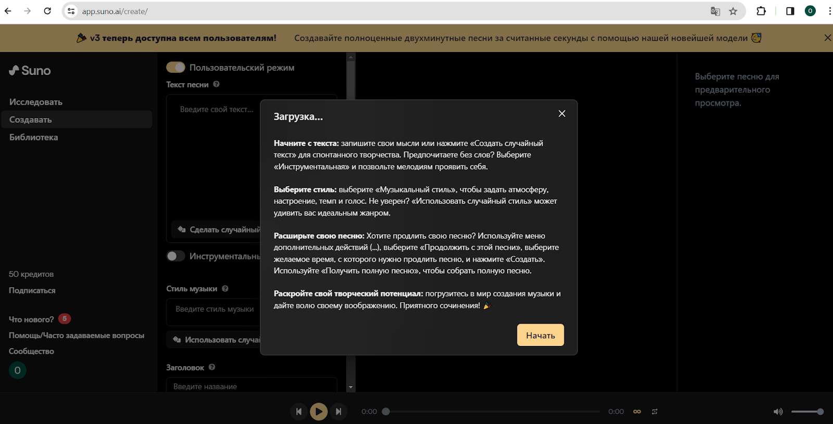The width and height of the screenshot is (833, 424).
Task: Open Что нового? updates
Action: (x=31, y=319)
